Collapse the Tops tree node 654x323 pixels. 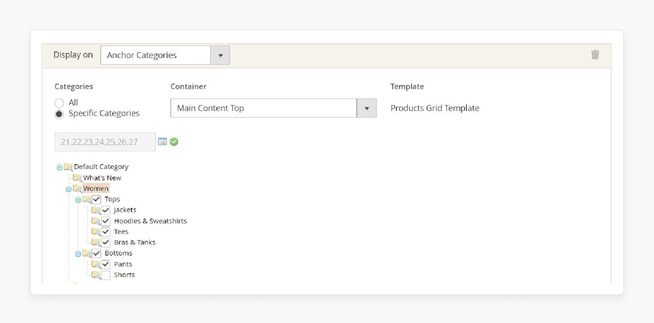coord(78,200)
